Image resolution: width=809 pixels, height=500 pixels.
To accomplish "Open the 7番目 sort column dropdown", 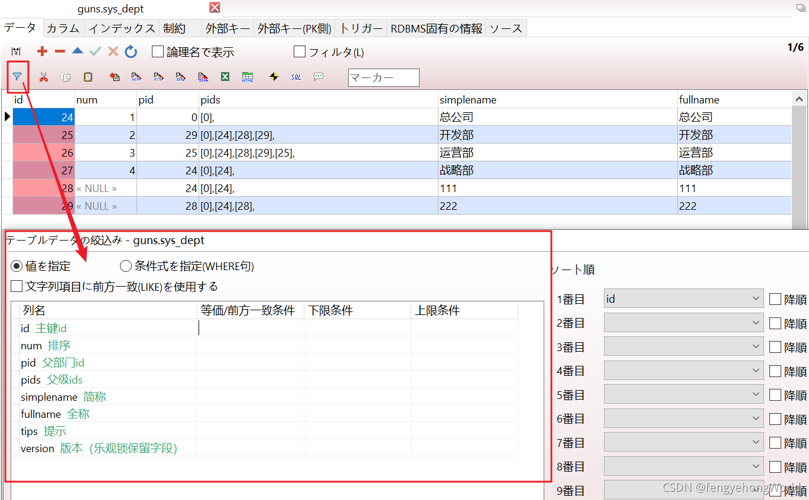I will pyautogui.click(x=684, y=442).
